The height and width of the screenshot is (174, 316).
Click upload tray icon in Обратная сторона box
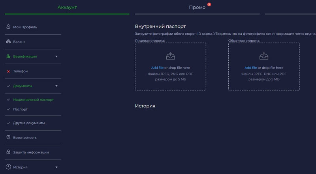[x=263, y=56]
